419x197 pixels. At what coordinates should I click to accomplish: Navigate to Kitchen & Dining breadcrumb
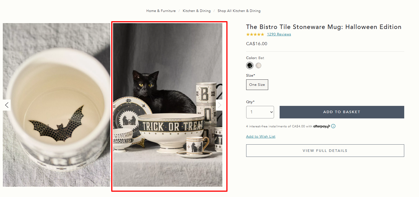point(197,11)
